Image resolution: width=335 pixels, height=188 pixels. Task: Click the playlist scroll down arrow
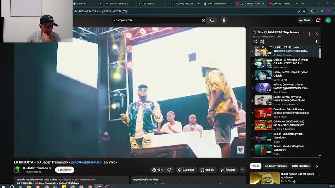(320, 156)
